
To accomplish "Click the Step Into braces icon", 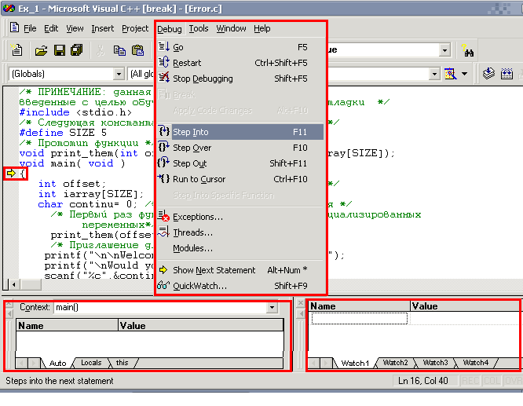I will point(164,131).
